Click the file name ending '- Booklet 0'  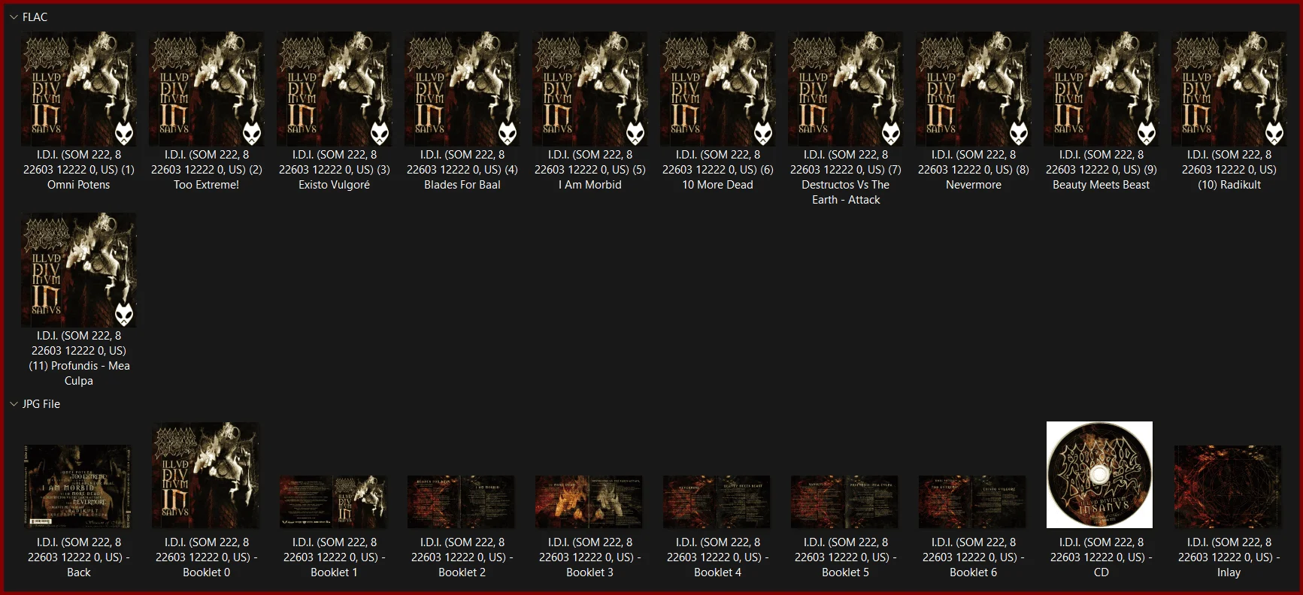207,557
